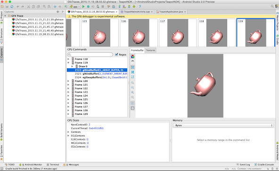The height and width of the screenshot is (171, 279).
Task: Open the TeapotApplication.java editor tab
Action: [x=171, y=12]
